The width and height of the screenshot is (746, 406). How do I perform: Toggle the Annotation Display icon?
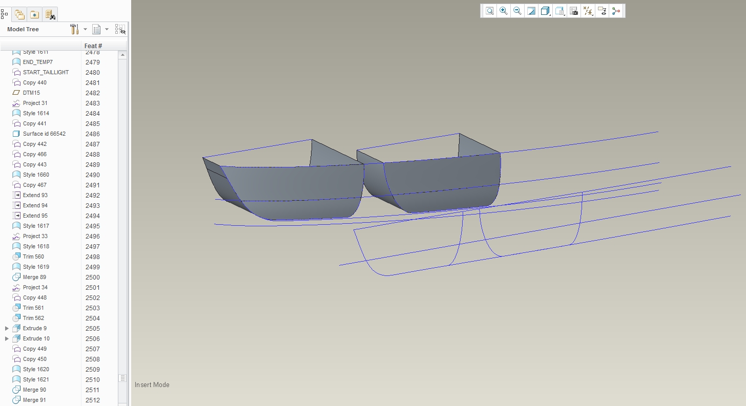tap(602, 11)
